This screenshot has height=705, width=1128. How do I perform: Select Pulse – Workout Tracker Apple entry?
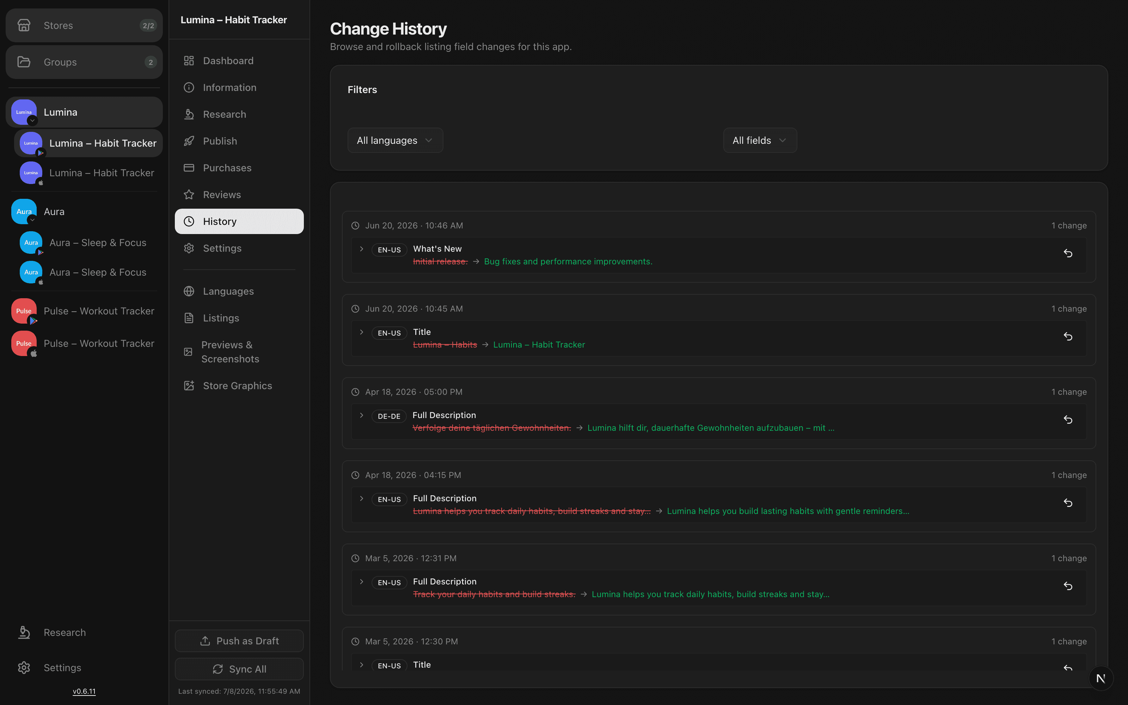(84, 343)
